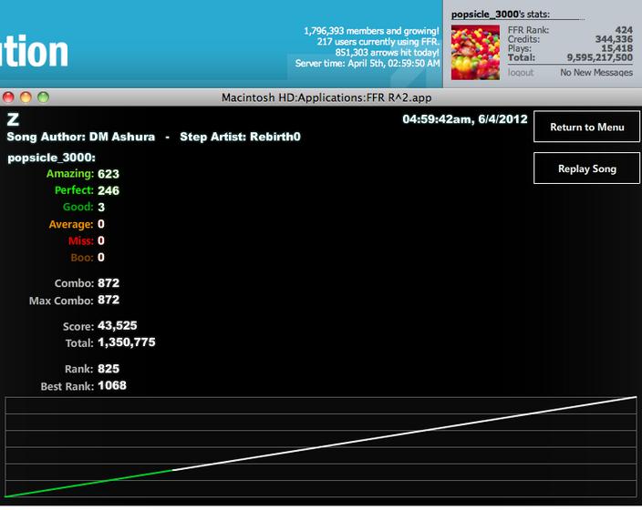The image size is (642, 510).
Task: Click the timestamp 04:59:42am, 6/4/2012
Action: tap(465, 119)
